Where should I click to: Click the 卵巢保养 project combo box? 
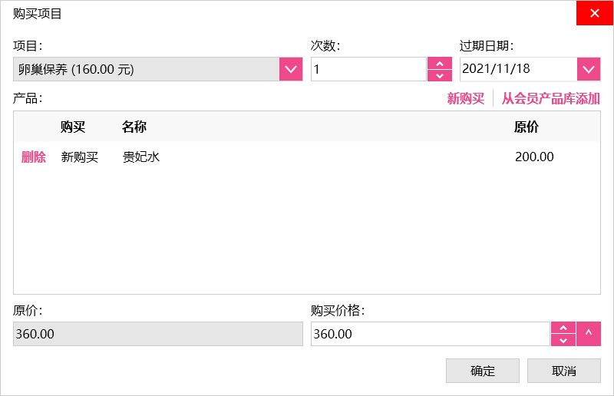(x=146, y=69)
